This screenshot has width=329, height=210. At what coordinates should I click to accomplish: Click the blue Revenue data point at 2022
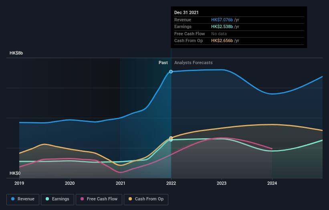(171, 72)
